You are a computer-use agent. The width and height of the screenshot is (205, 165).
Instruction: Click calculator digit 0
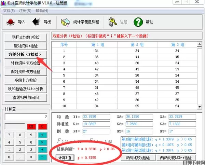tap(9, 157)
